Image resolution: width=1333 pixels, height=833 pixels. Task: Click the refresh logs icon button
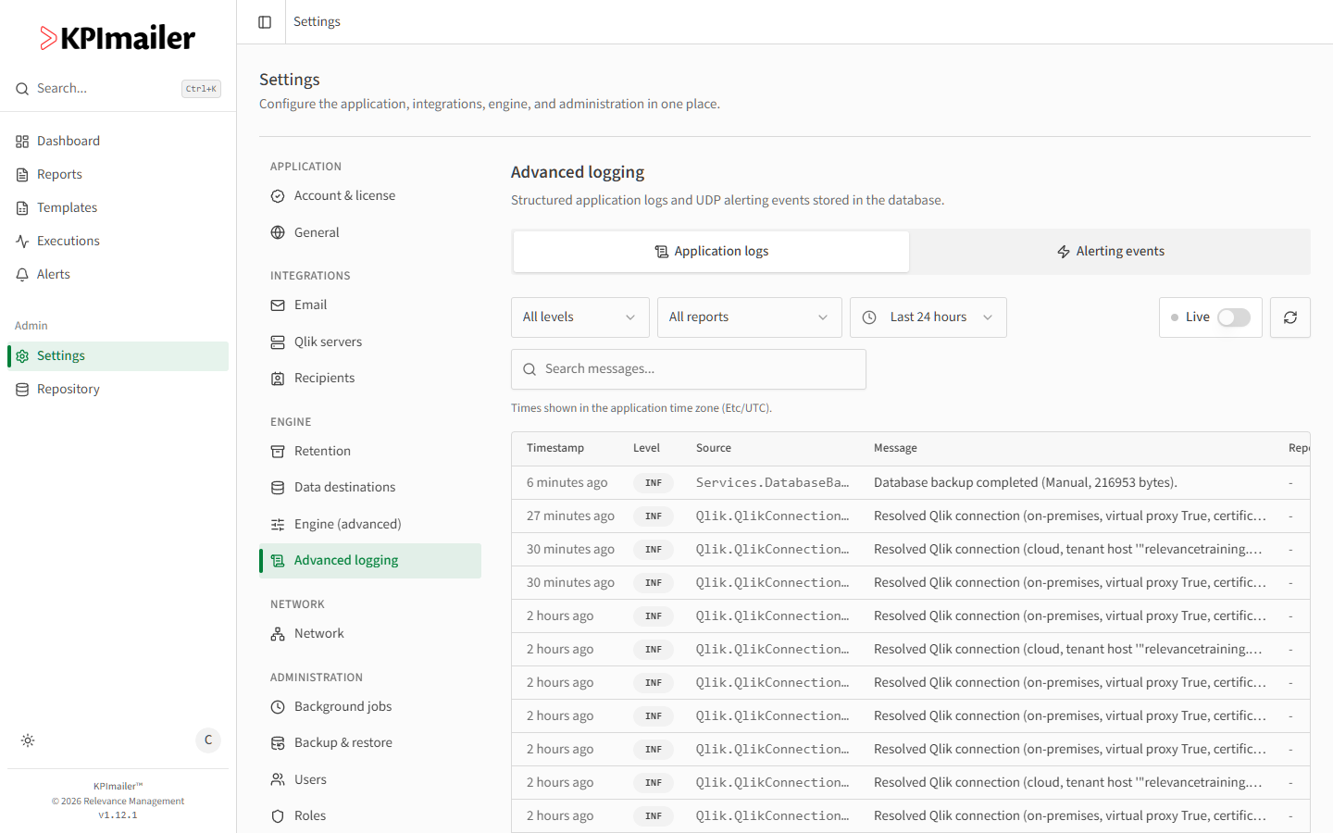(1290, 317)
